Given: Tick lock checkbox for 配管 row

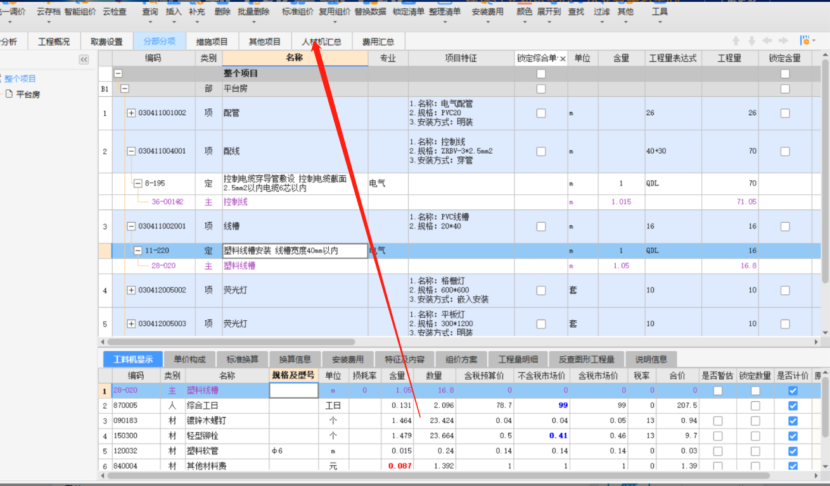Looking at the screenshot, I should (x=540, y=113).
